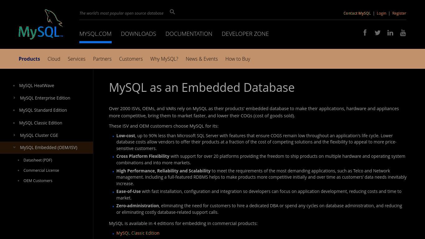Select Cloud in the sub-navigation

54,59
